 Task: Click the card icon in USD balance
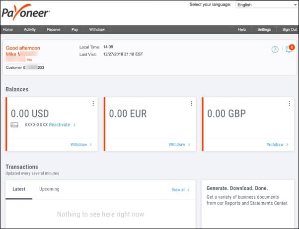click(15, 125)
